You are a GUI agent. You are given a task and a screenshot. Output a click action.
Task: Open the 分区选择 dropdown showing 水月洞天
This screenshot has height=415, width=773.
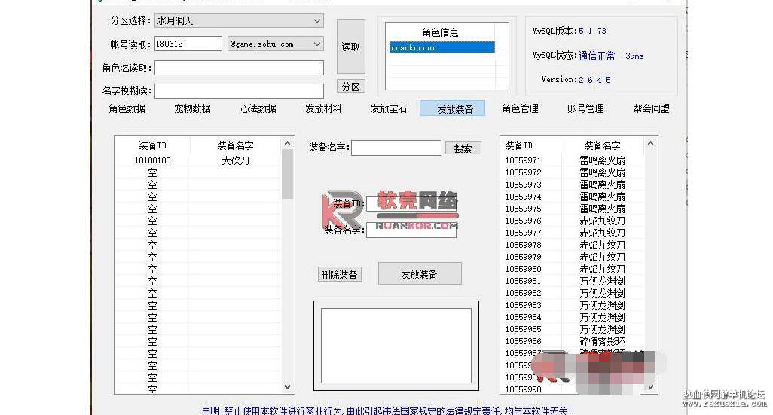pos(239,20)
